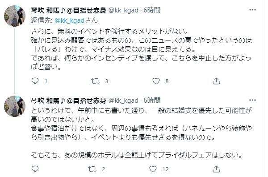This screenshot has width=268, height=177.
Task: Open first tweet text starting さらに、無料のイベント
Action: pos(141,49)
